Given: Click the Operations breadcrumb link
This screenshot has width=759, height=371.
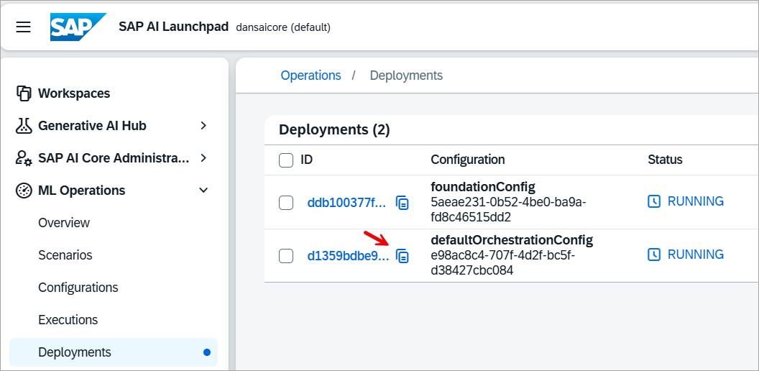Looking at the screenshot, I should pyautogui.click(x=310, y=75).
